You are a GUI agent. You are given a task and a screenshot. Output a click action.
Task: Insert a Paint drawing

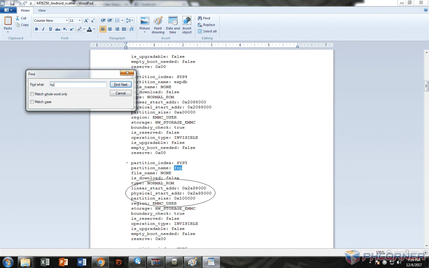click(x=158, y=25)
